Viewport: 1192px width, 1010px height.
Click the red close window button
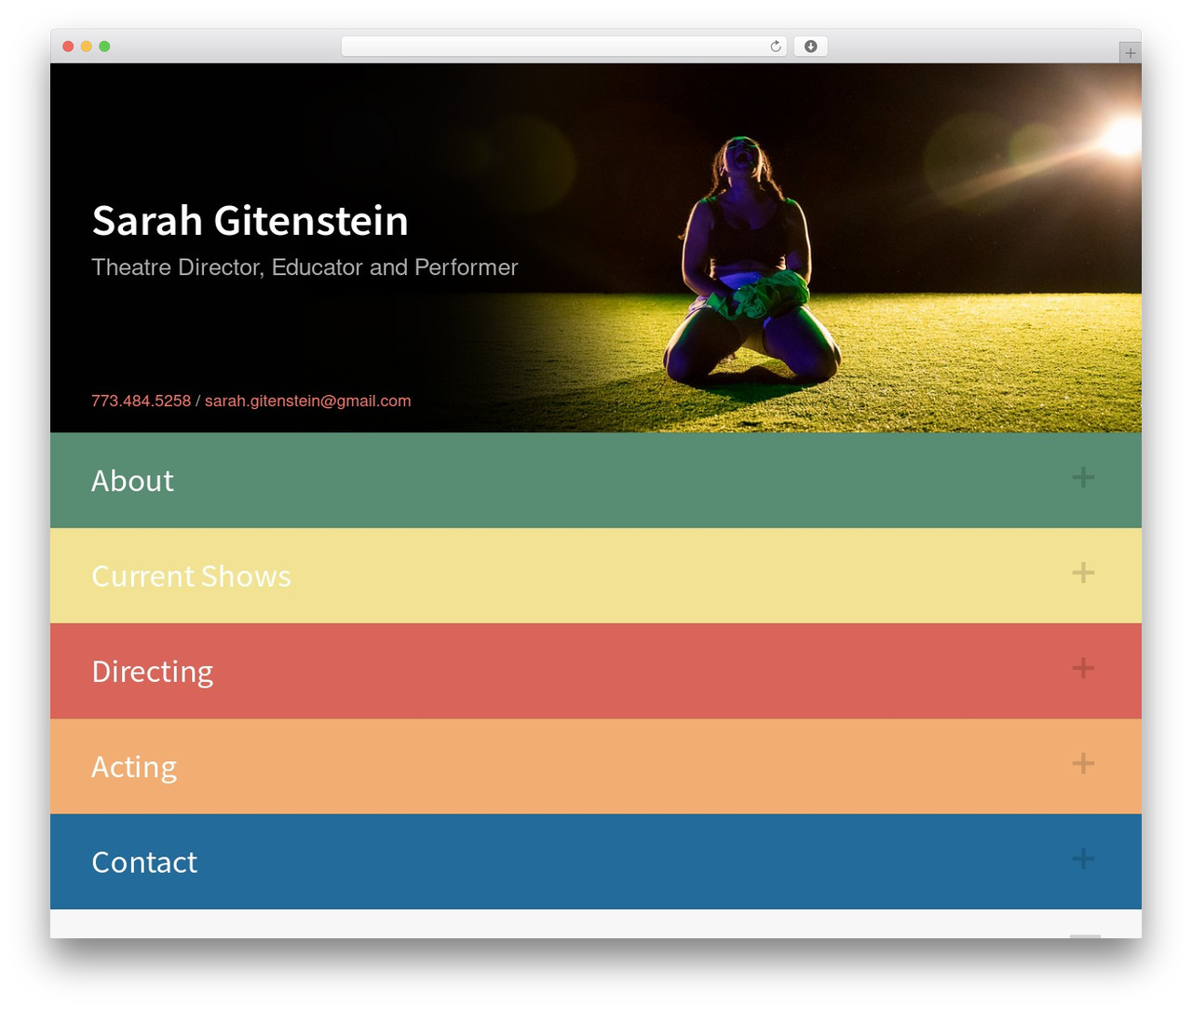pyautogui.click(x=68, y=47)
